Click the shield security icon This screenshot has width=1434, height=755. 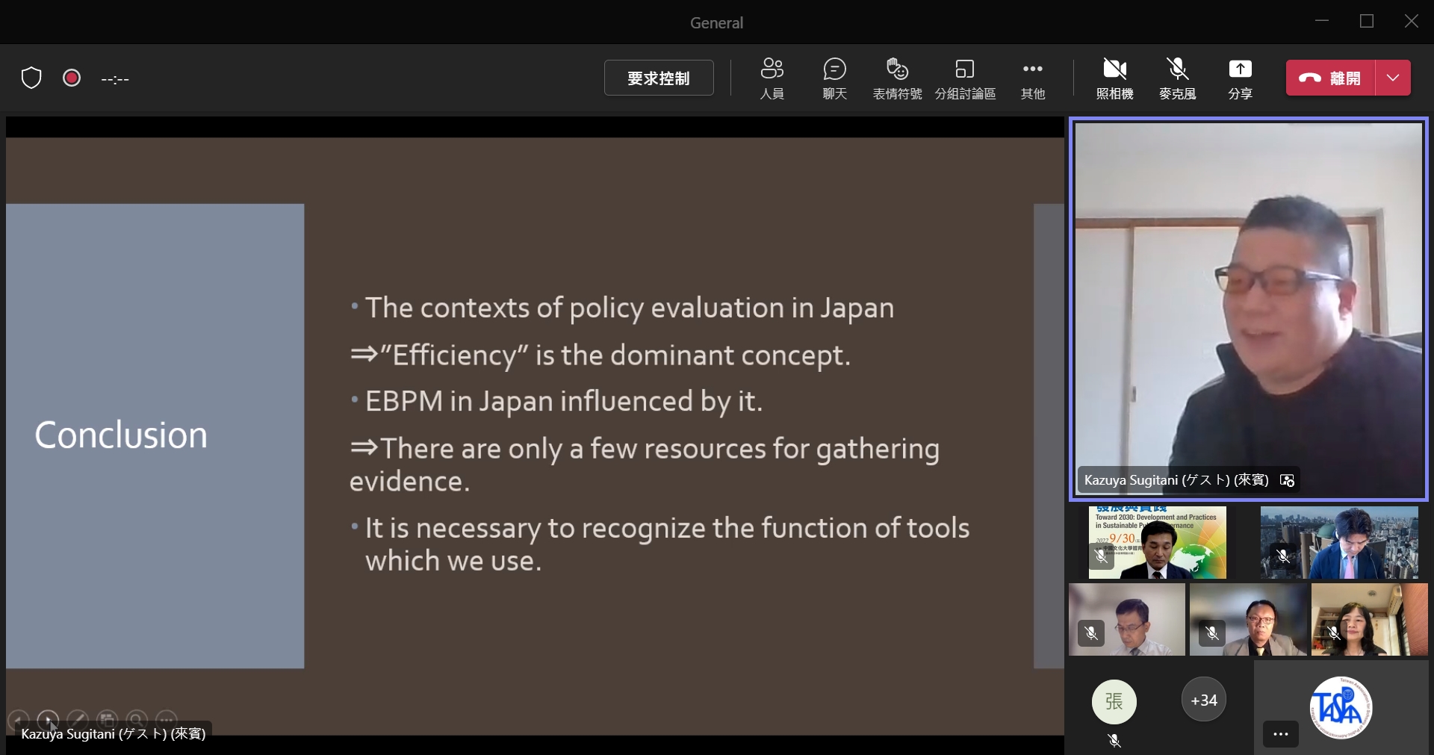[x=31, y=78]
